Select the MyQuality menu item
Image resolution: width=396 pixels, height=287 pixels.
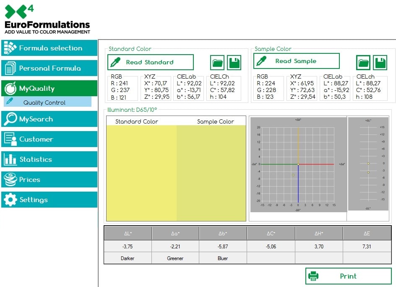click(49, 88)
